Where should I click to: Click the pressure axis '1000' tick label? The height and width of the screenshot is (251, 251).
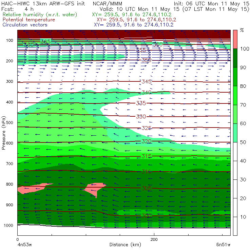tap(8, 225)
